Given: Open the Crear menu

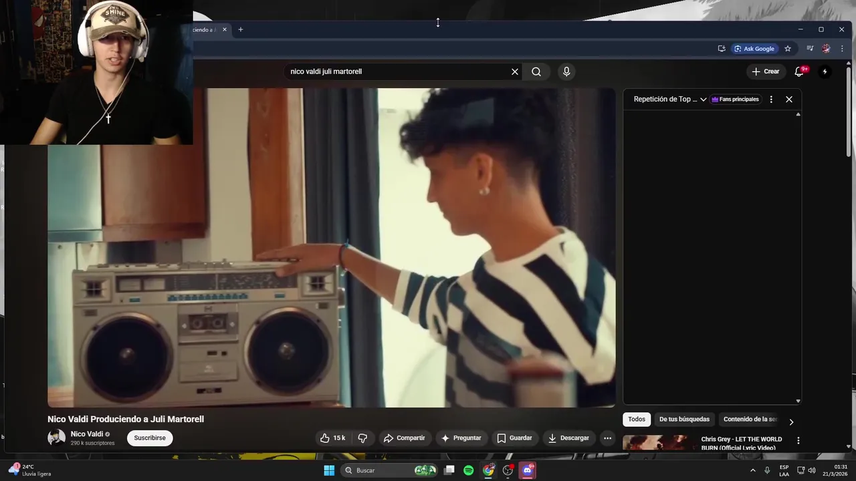Looking at the screenshot, I should 766,71.
